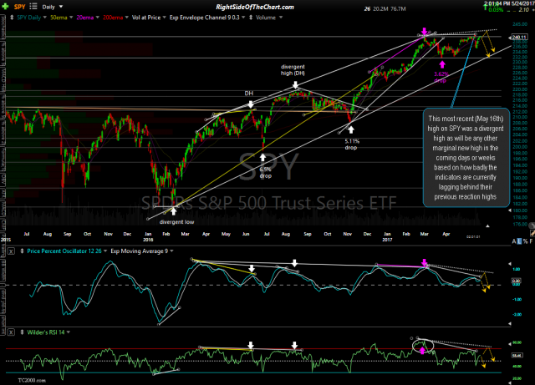This screenshot has width=535, height=385.
Task: Click the green plus add-indicator icon
Action: point(6,7)
